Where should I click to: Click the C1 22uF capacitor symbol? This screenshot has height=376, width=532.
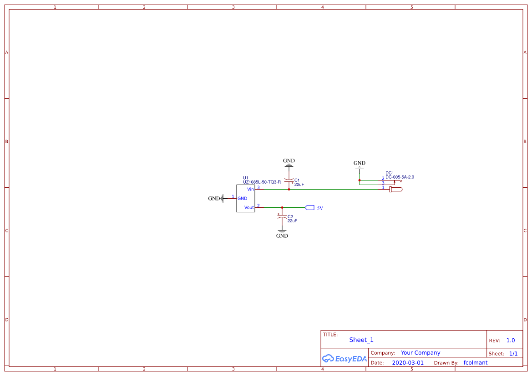click(x=289, y=180)
